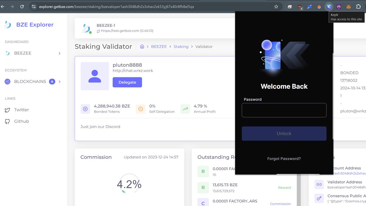Click the Unlock button in Keplr
The height and width of the screenshot is (206, 366).
[x=284, y=133]
